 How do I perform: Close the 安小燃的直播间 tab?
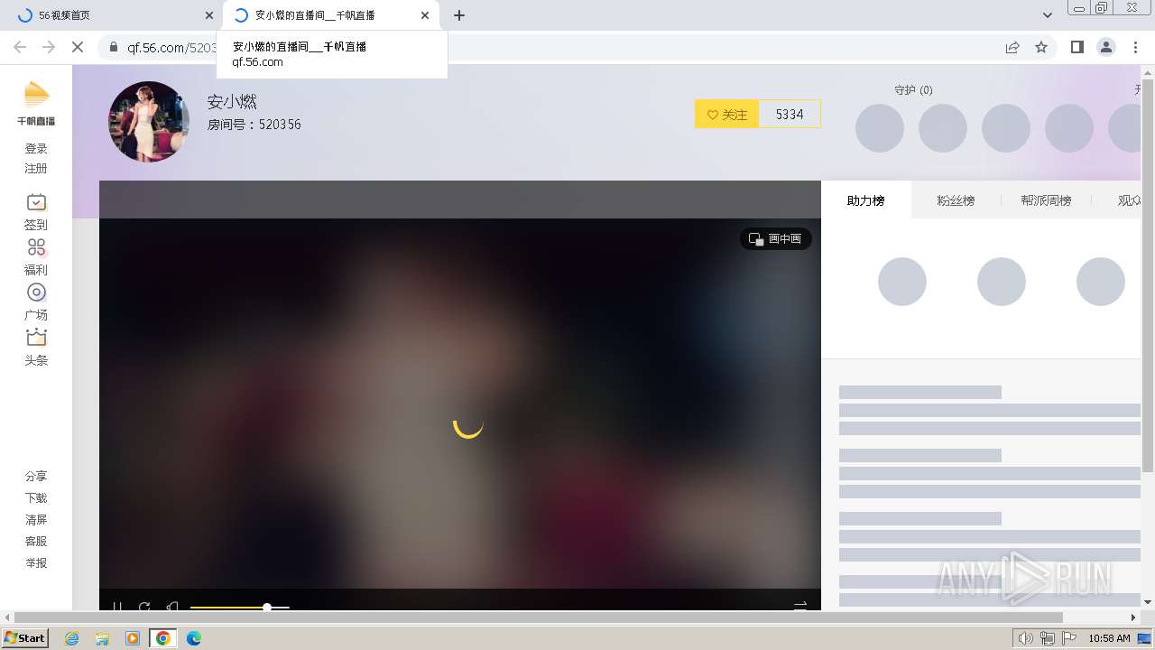point(426,15)
